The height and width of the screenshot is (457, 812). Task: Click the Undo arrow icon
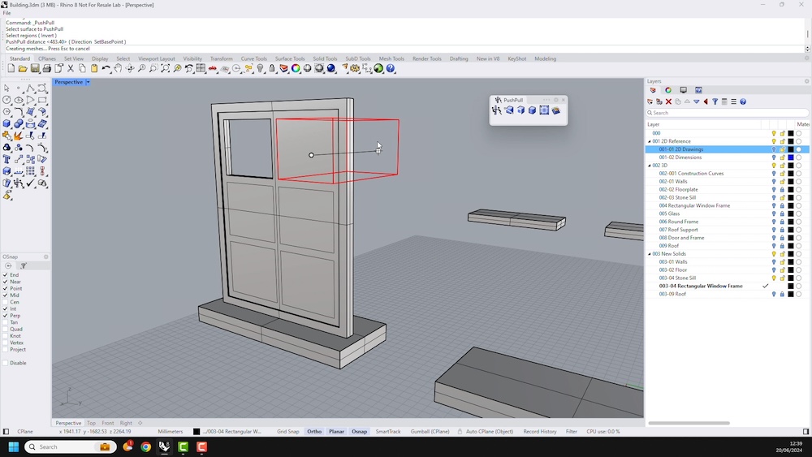point(106,68)
